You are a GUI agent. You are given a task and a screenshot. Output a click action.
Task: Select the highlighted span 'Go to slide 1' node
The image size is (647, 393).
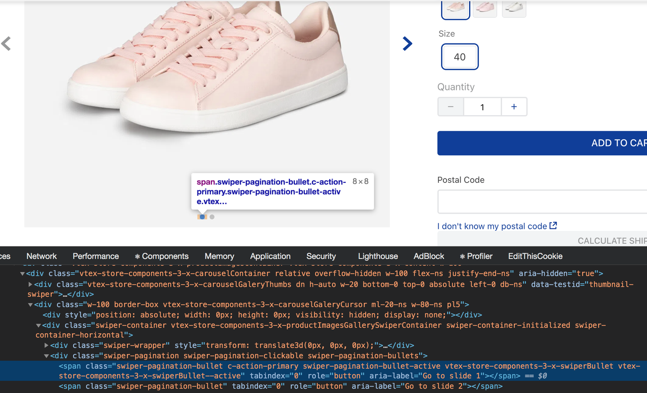[323, 371]
